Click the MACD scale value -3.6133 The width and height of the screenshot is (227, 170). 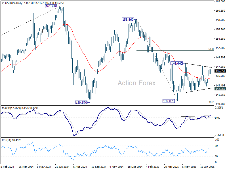point(219,135)
